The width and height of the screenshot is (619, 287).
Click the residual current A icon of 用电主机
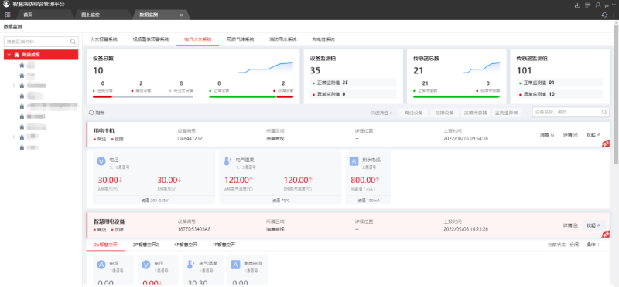pyautogui.click(x=354, y=162)
